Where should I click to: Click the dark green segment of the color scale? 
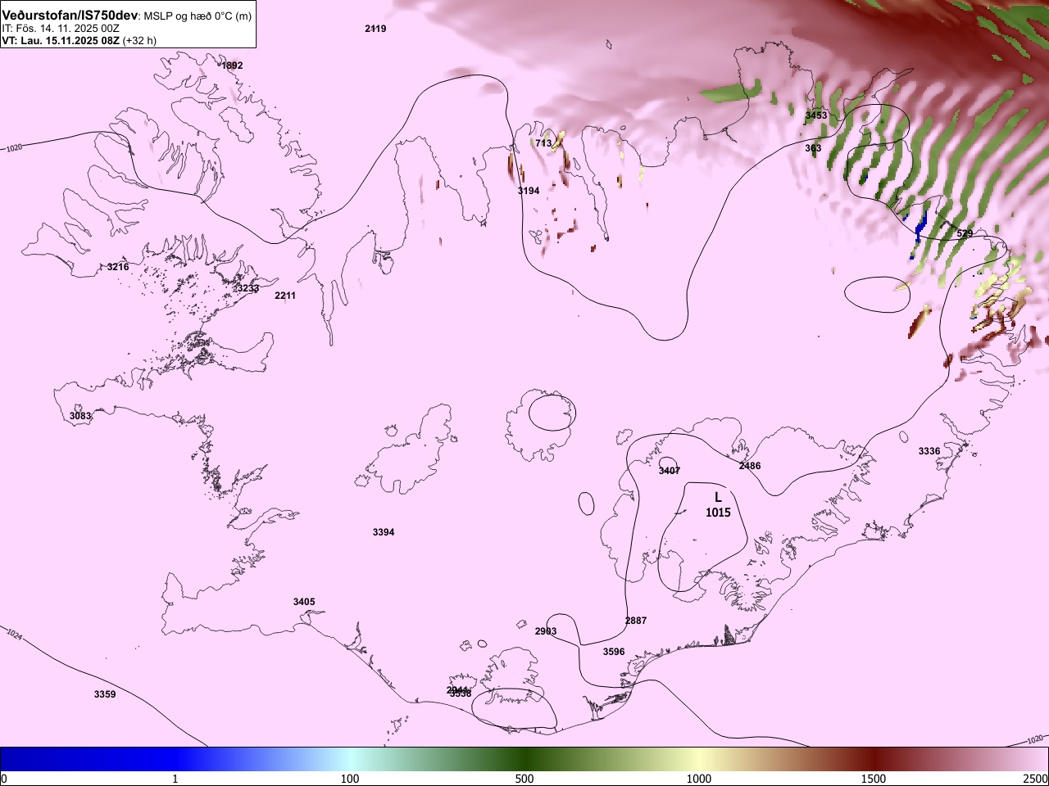pyautogui.click(x=524, y=759)
